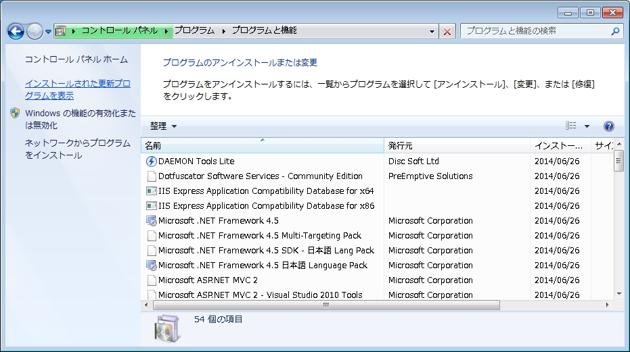The image size is (630, 352).
Task: Click the プログラムと機能の検索 search field
Action: (535, 31)
